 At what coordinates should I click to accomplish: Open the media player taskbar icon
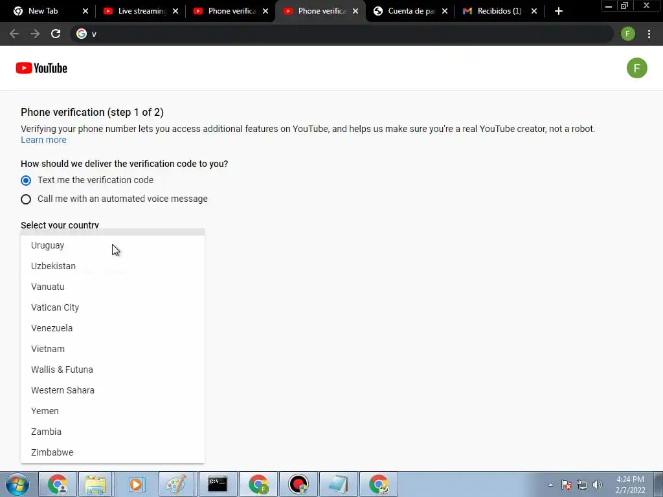pos(136,484)
